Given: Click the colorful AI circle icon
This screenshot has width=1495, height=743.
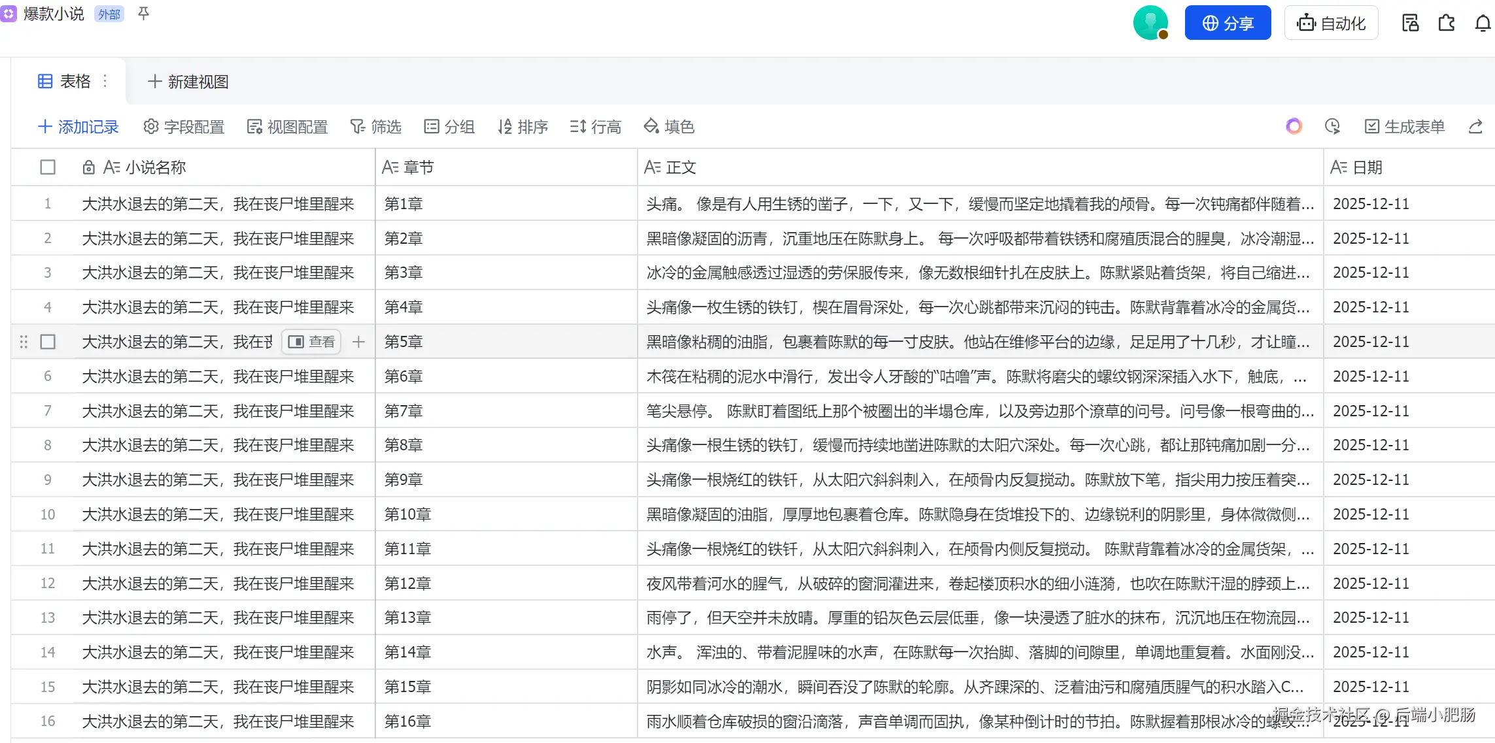Looking at the screenshot, I should pyautogui.click(x=1294, y=126).
